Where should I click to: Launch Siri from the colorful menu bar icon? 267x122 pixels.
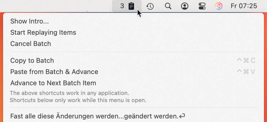pyautogui.click(x=219, y=6)
